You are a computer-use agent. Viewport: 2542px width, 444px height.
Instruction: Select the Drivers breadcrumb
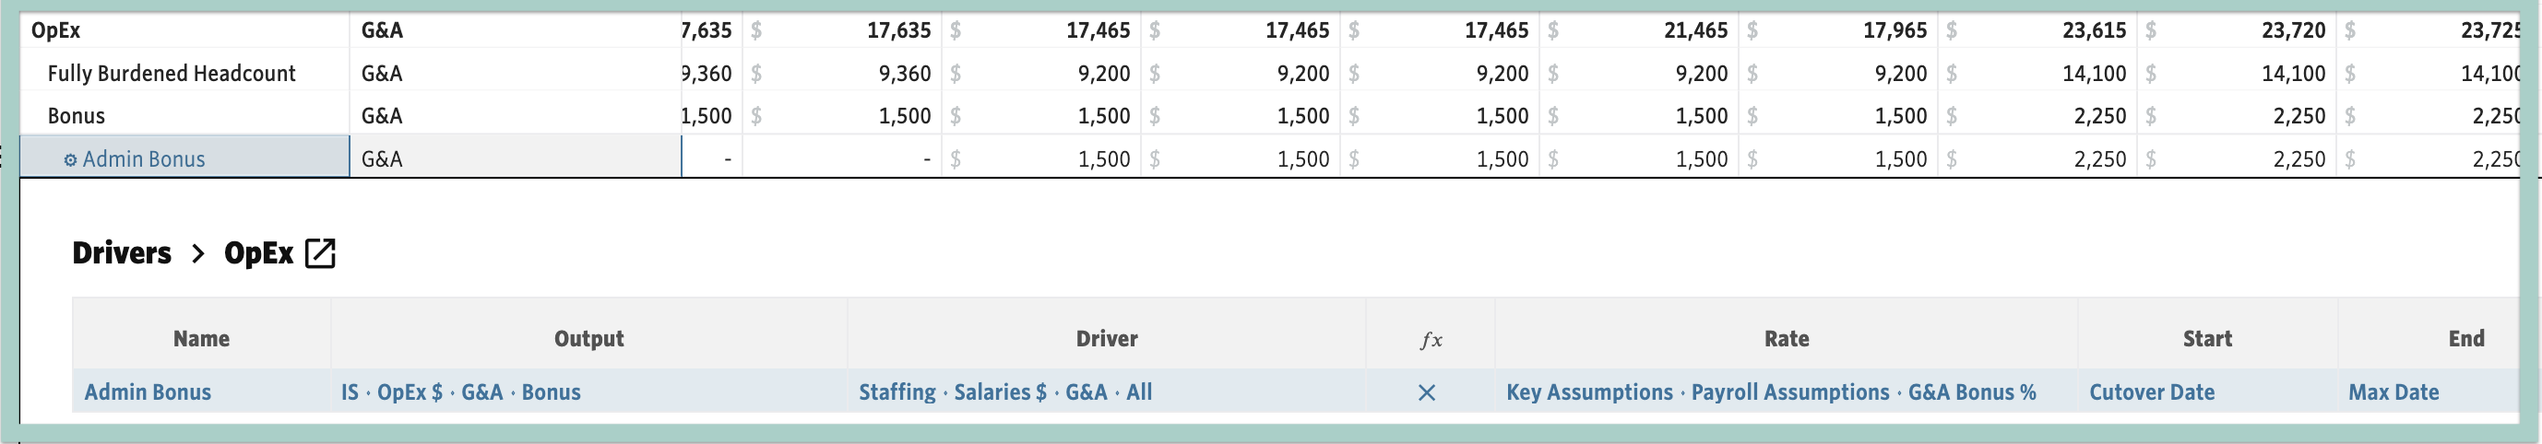pyautogui.click(x=122, y=253)
